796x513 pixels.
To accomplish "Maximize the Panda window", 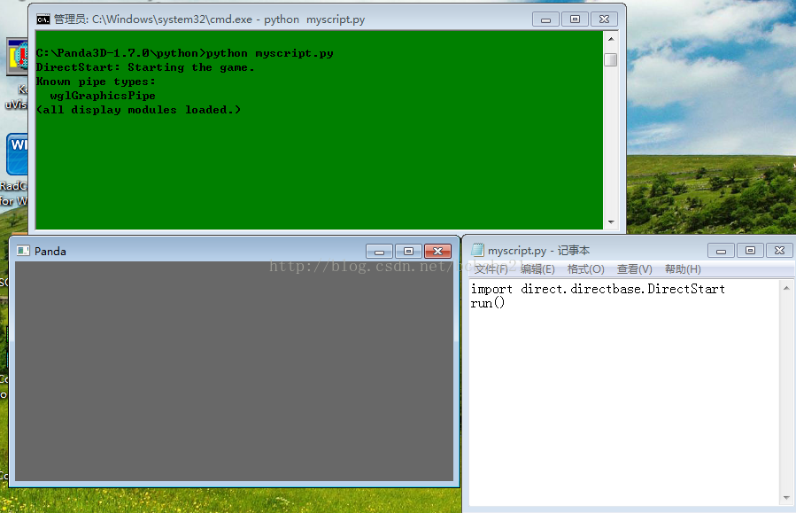I will coord(408,251).
